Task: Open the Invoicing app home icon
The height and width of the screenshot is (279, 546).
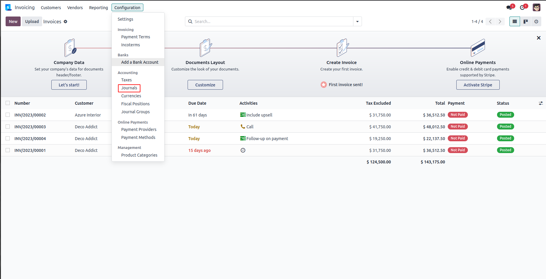Action: (x=8, y=7)
